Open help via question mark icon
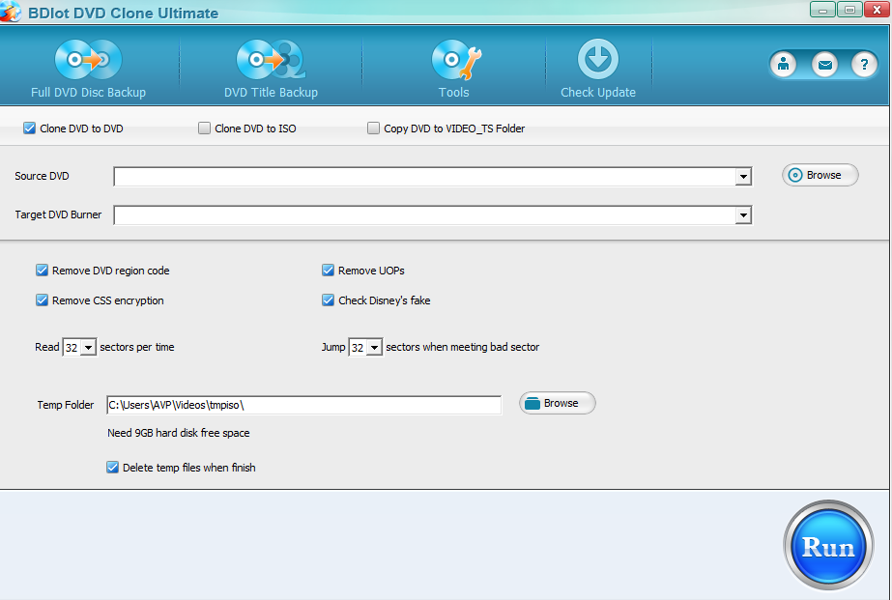This screenshot has height=600, width=892. click(x=864, y=65)
